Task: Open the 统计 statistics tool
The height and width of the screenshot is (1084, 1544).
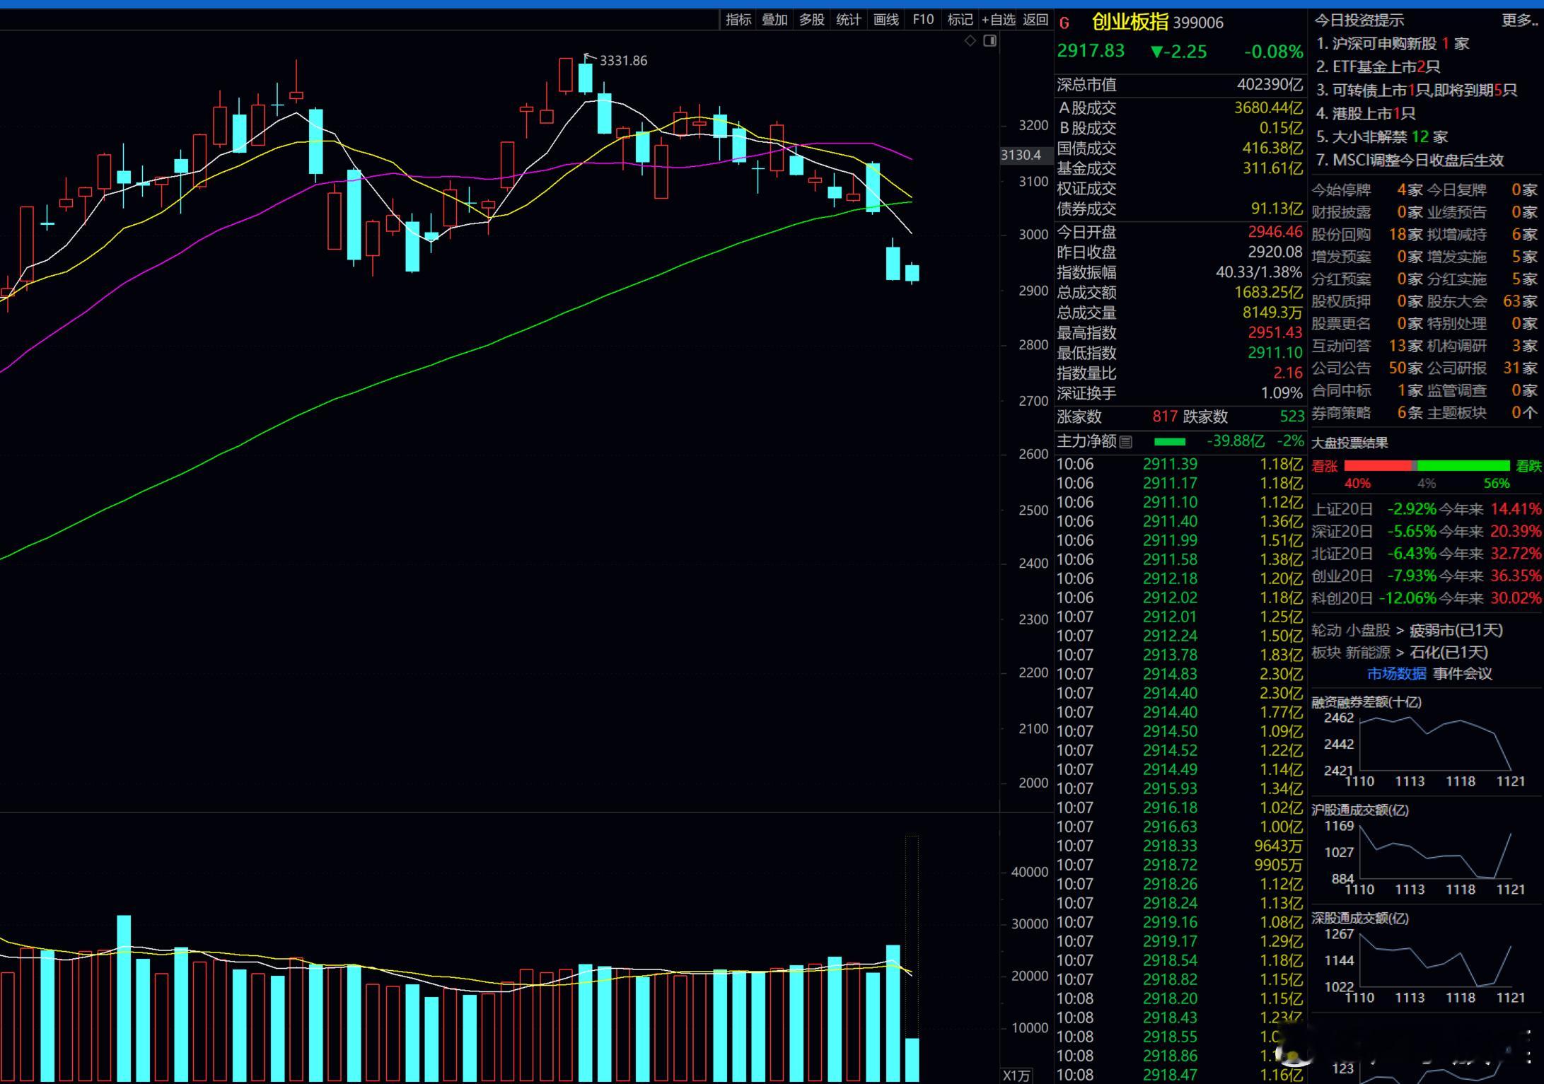Action: (848, 20)
